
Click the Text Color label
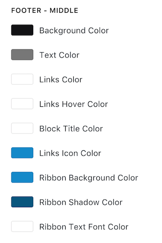(x=59, y=55)
